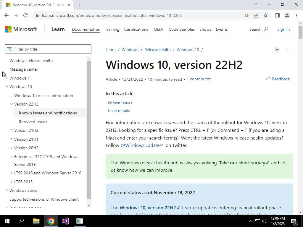Image resolution: width=303 pixels, height=227 pixels.
Task: Close the Windows 10, version 22H2 tab
Action: coord(69,5)
